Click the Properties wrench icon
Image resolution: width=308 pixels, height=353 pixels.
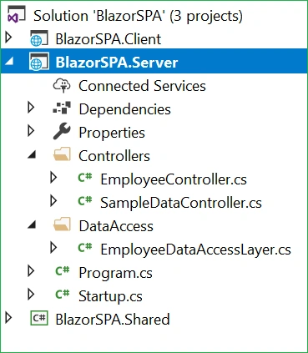click(x=62, y=131)
